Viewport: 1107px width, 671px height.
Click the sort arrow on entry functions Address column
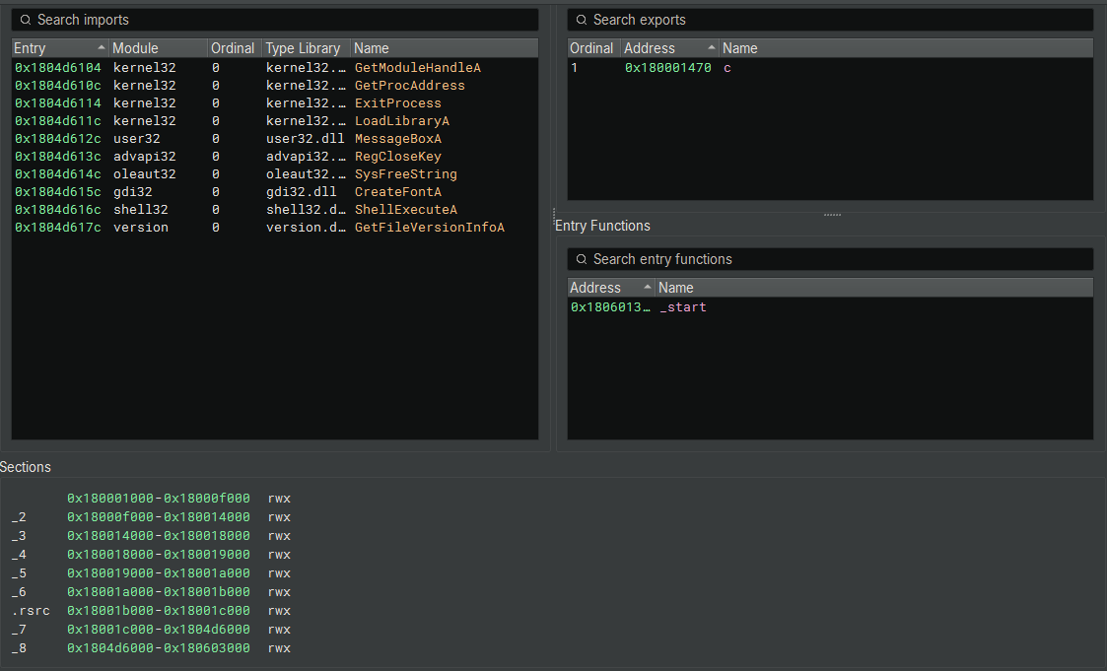point(649,287)
